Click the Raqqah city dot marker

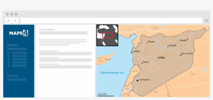(x=168, y=47)
